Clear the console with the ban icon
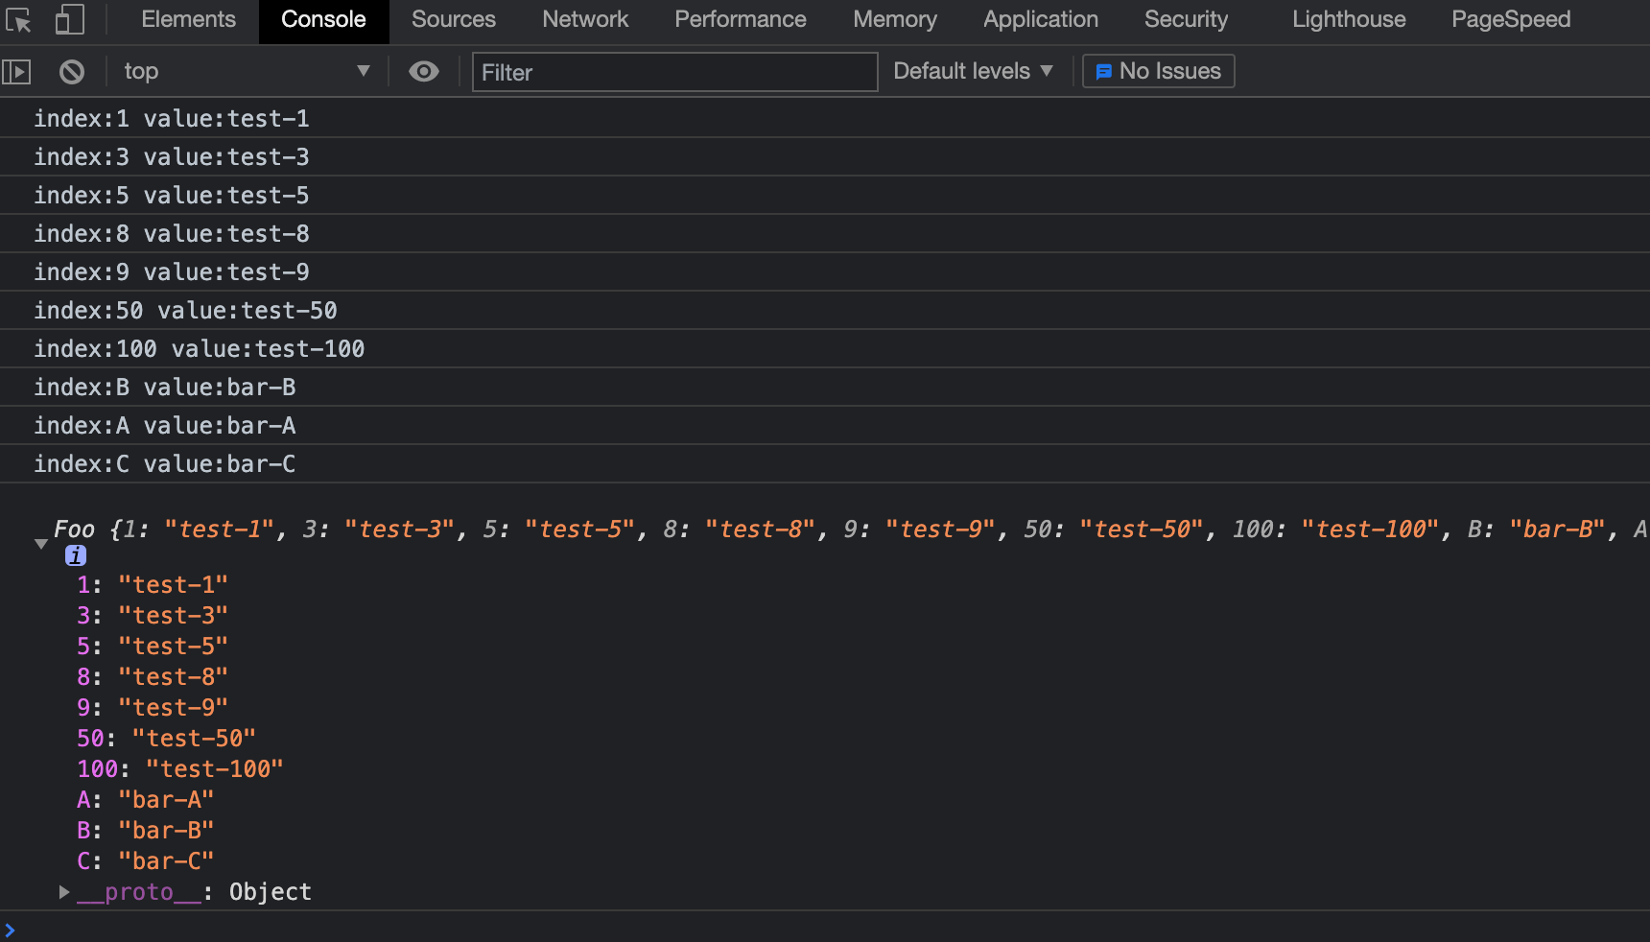1650x942 pixels. [x=72, y=72]
